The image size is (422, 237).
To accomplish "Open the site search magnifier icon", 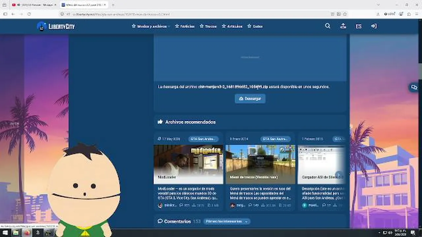I will coord(327,26).
